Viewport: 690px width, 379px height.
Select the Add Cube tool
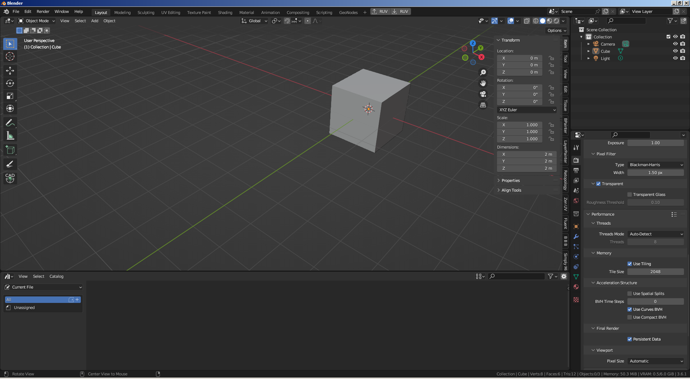(10, 150)
